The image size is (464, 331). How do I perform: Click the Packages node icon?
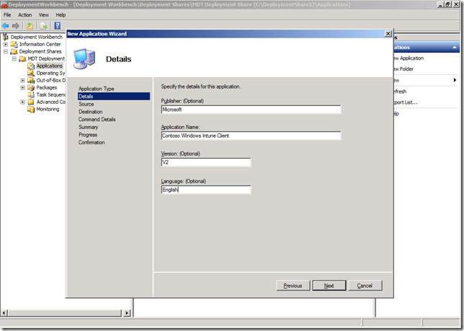(31, 87)
